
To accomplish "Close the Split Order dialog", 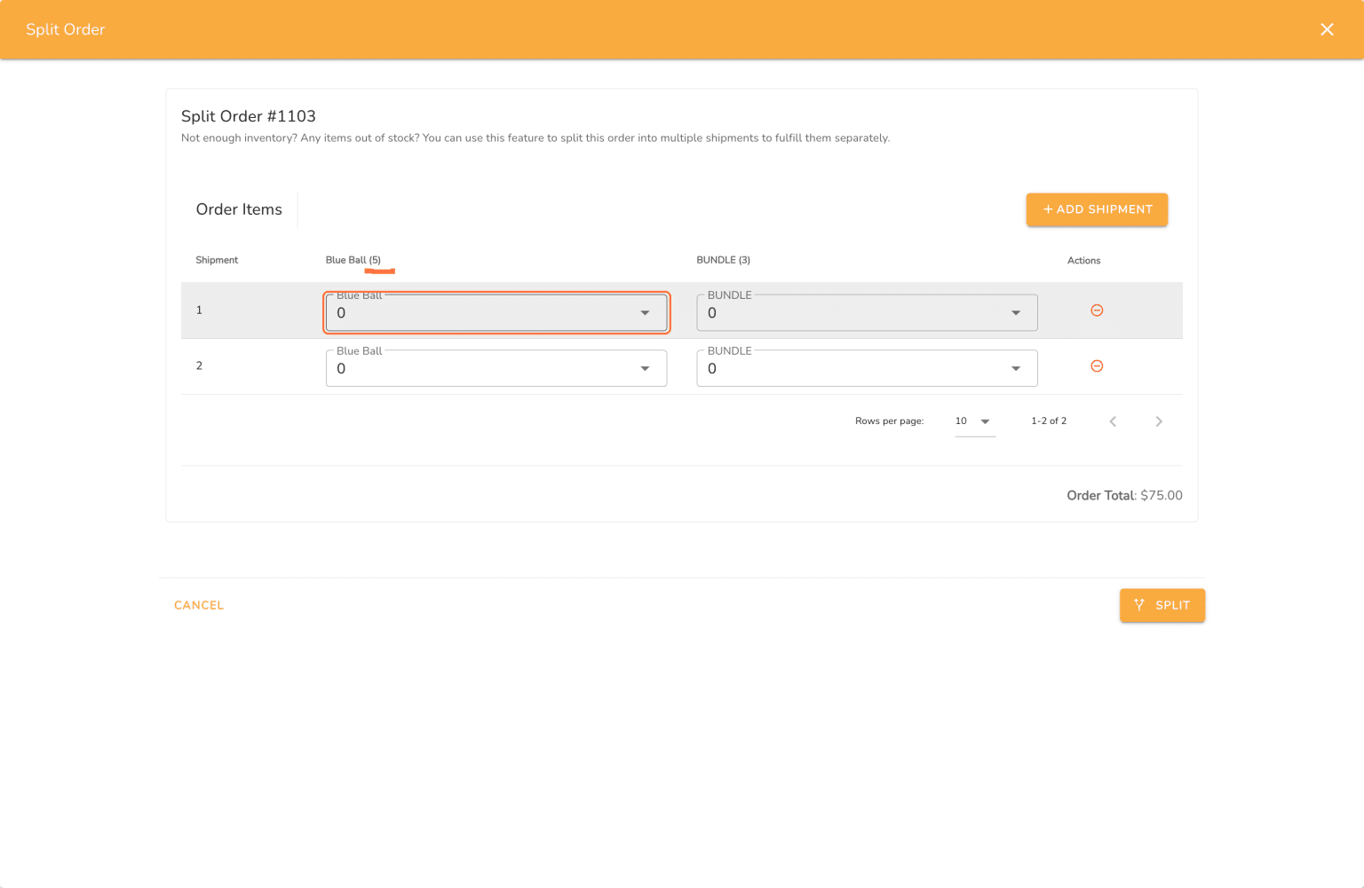I will coord(1327,29).
